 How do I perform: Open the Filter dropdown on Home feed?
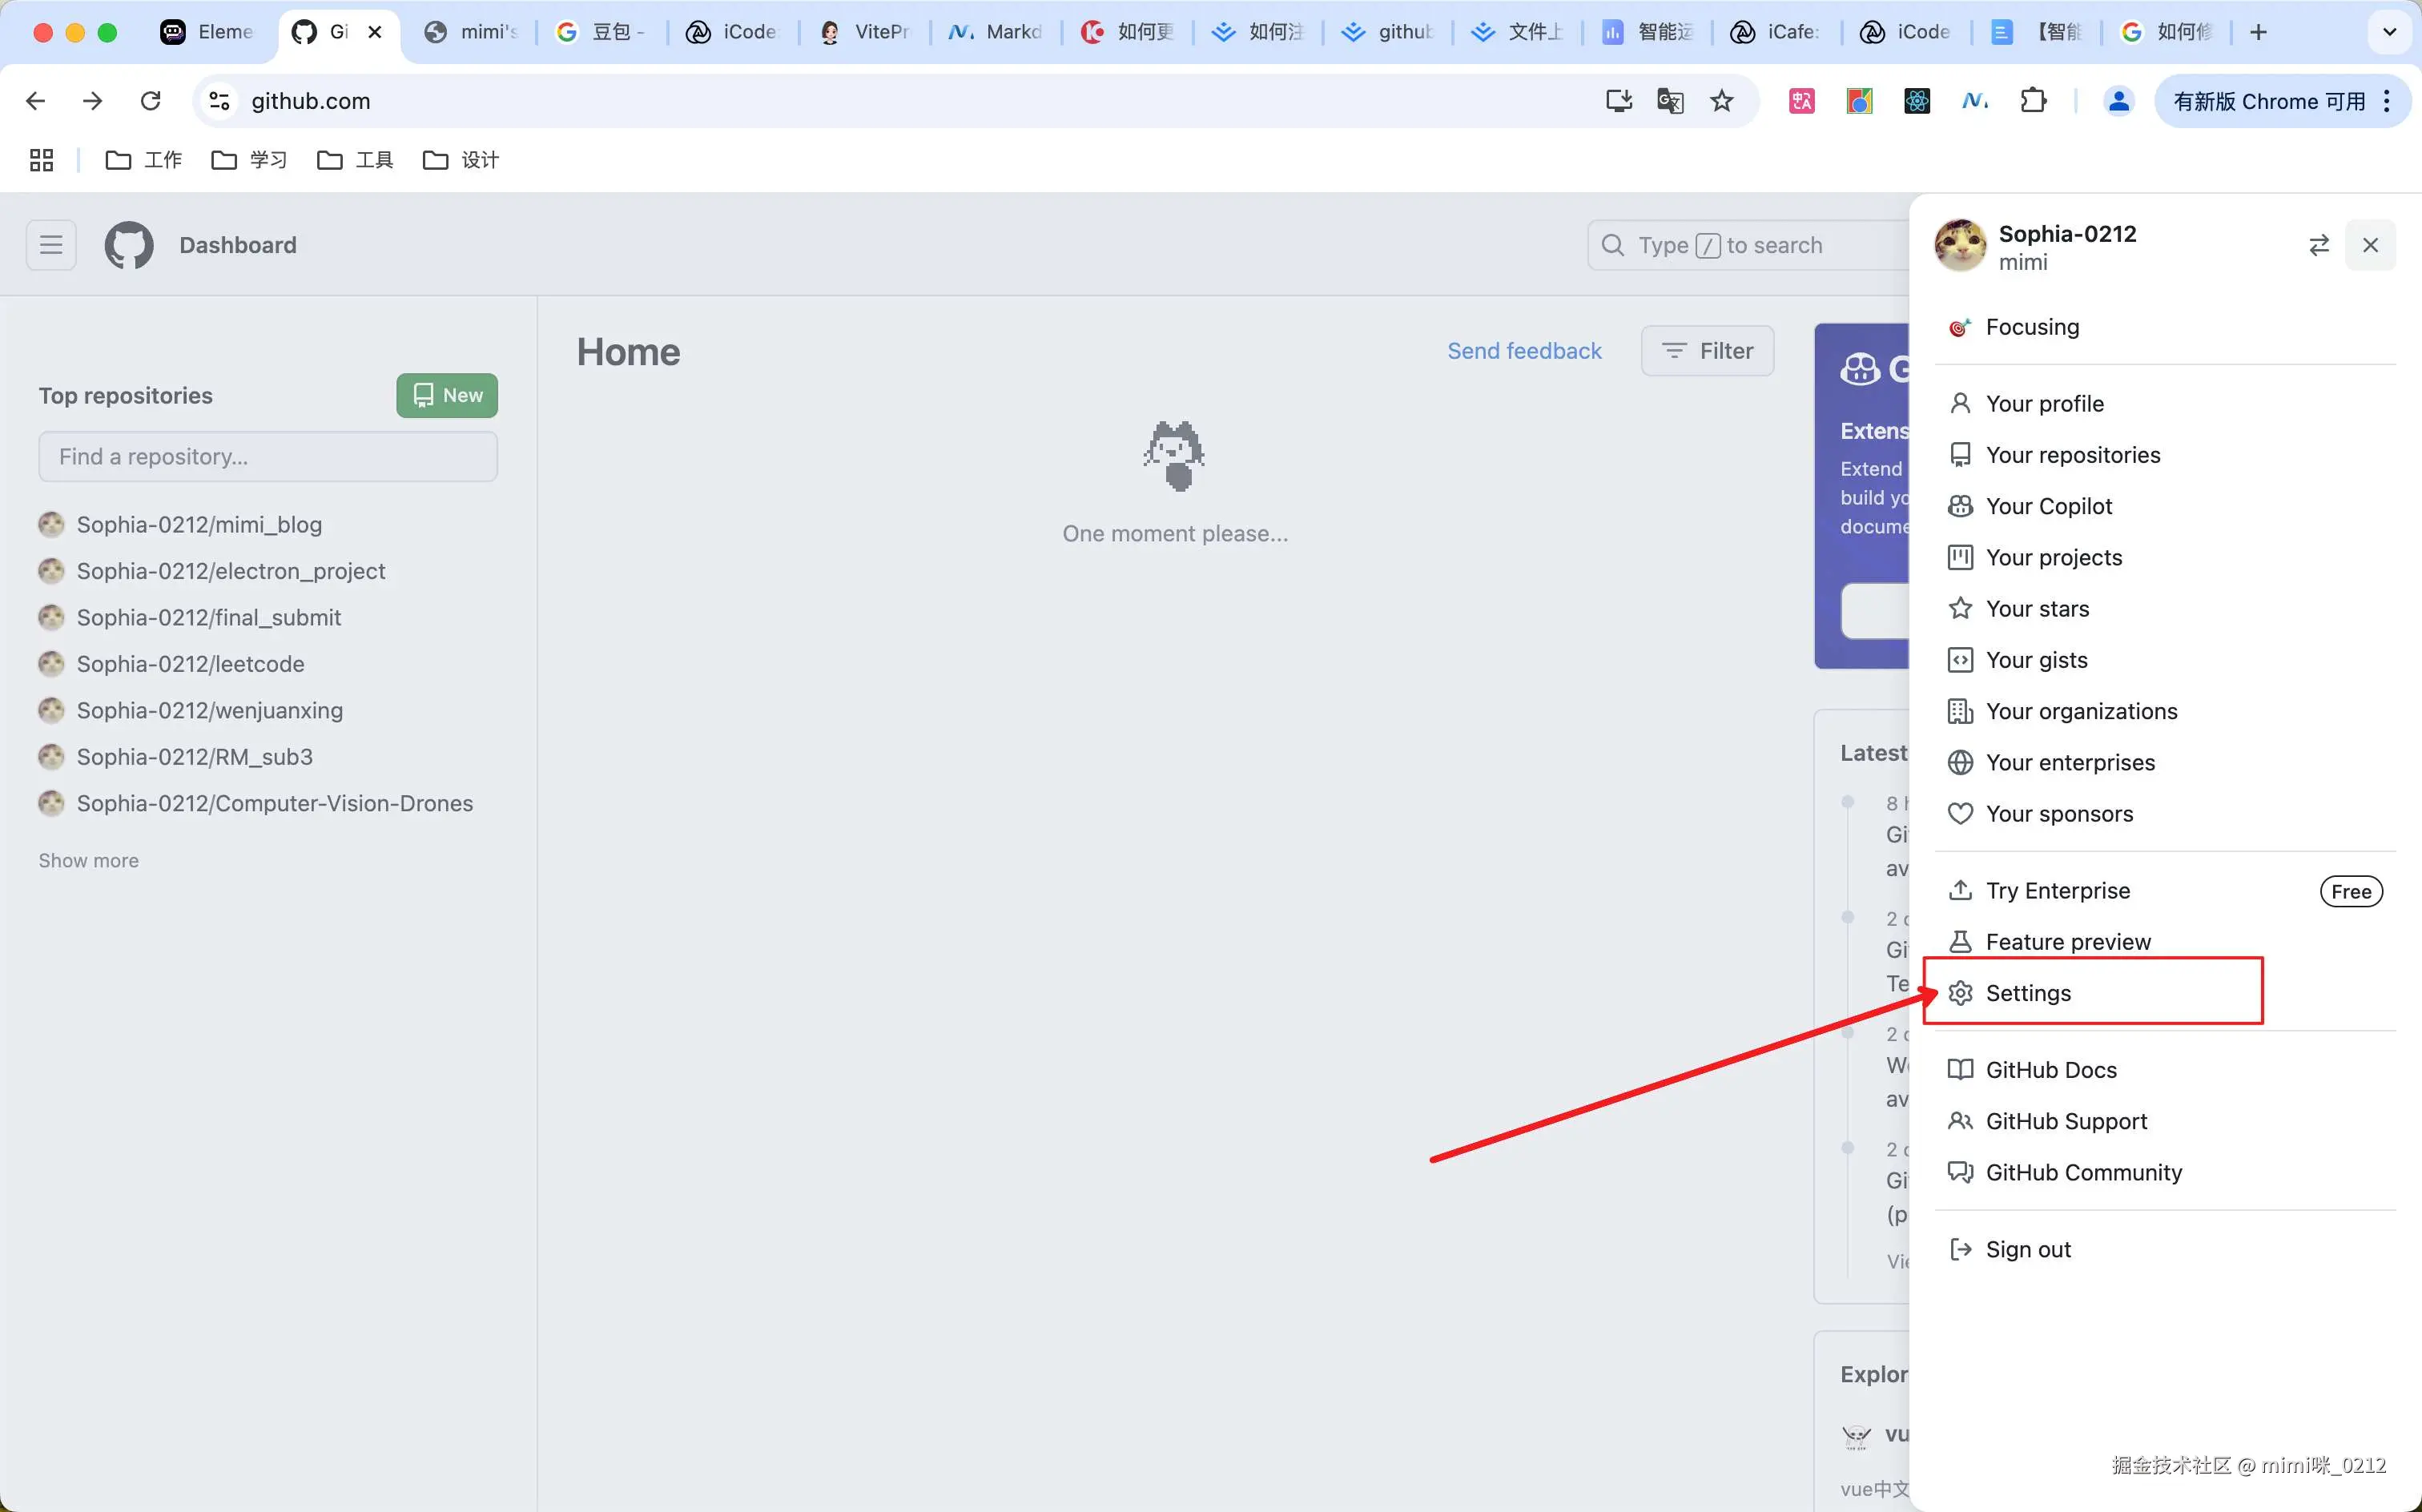pyautogui.click(x=1707, y=351)
